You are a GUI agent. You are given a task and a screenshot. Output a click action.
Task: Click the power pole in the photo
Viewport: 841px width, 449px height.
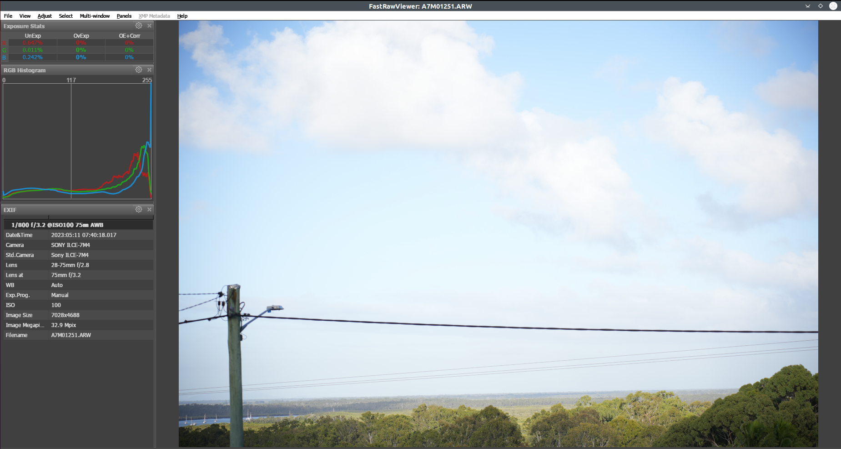click(235, 364)
